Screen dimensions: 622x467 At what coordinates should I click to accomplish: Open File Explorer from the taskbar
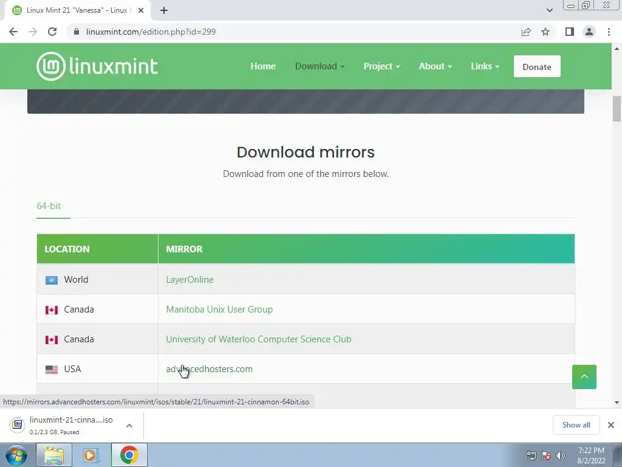pos(54,455)
